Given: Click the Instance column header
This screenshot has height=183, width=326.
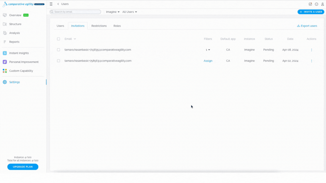Looking at the screenshot, I should point(249,39).
